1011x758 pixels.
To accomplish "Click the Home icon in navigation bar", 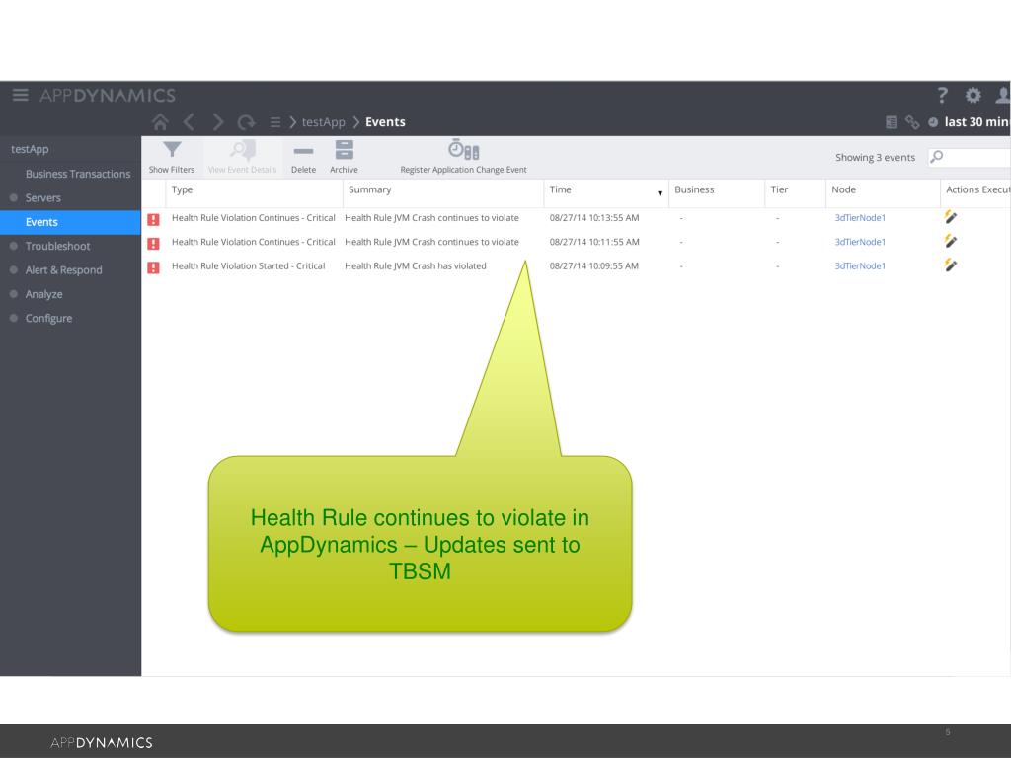I will (x=160, y=121).
